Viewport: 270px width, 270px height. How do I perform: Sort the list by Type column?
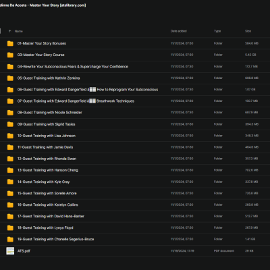point(217,31)
